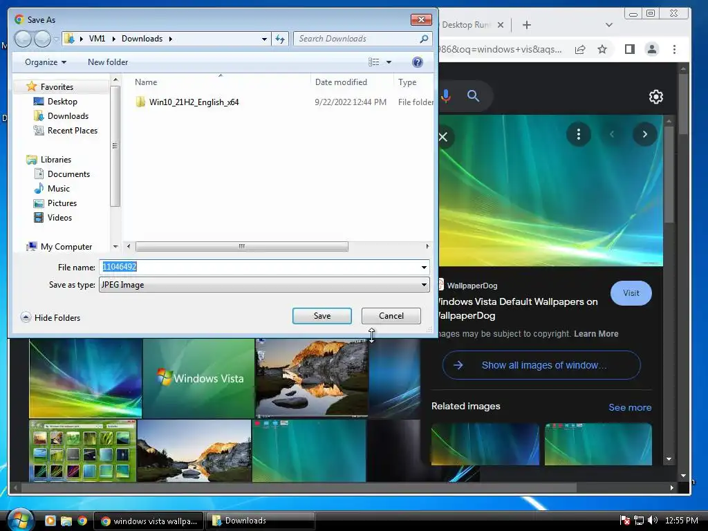708x531 pixels.
Task: Open the Help question mark icon
Action: pos(417,62)
